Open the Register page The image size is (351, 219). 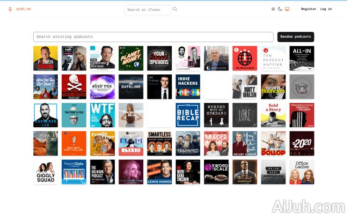click(x=308, y=9)
